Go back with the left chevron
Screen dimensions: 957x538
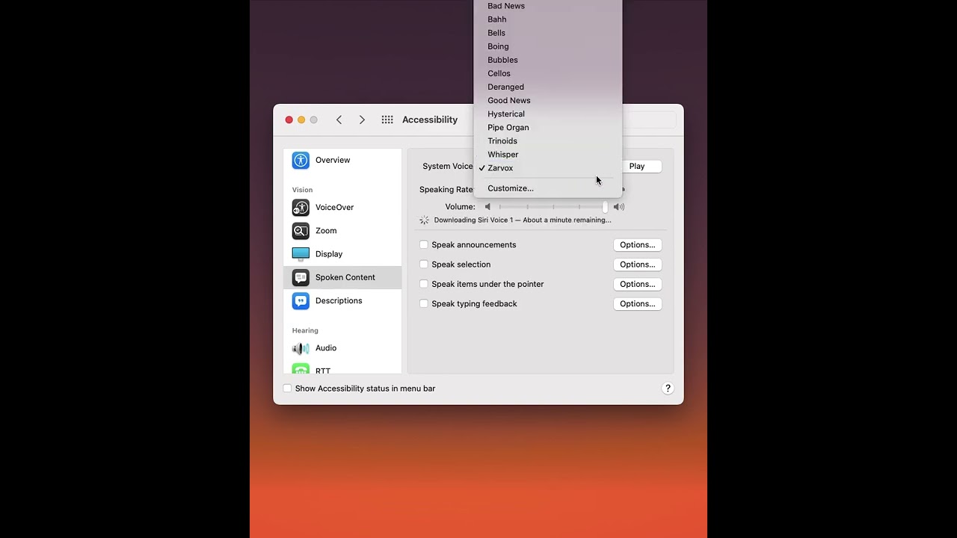339,120
